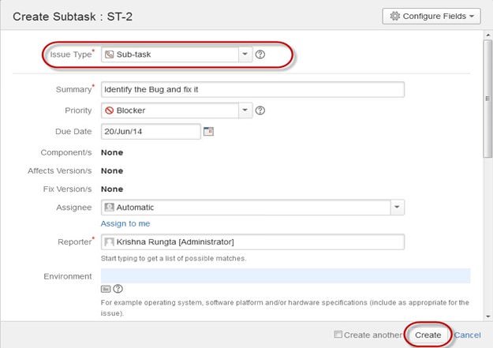The width and height of the screenshot is (493, 348).
Task: Open the Configure Fields menu
Action: tap(431, 16)
